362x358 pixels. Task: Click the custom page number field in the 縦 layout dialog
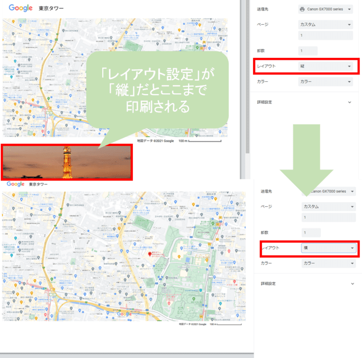pyautogui.click(x=325, y=35)
